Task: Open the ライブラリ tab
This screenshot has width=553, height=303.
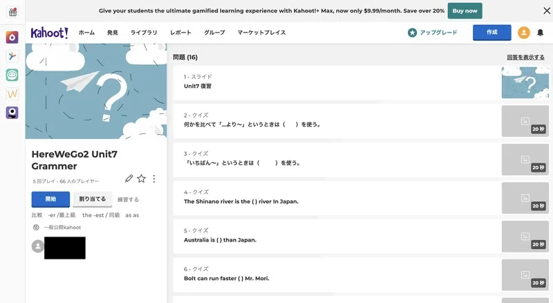Action: (144, 33)
